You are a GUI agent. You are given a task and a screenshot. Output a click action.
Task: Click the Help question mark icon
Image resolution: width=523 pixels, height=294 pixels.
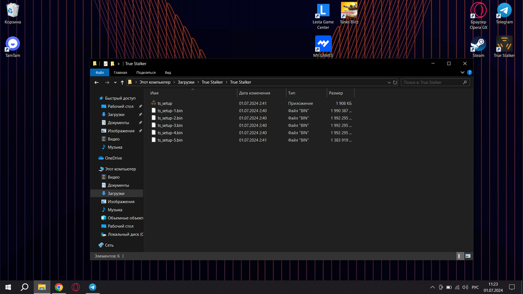tap(469, 73)
